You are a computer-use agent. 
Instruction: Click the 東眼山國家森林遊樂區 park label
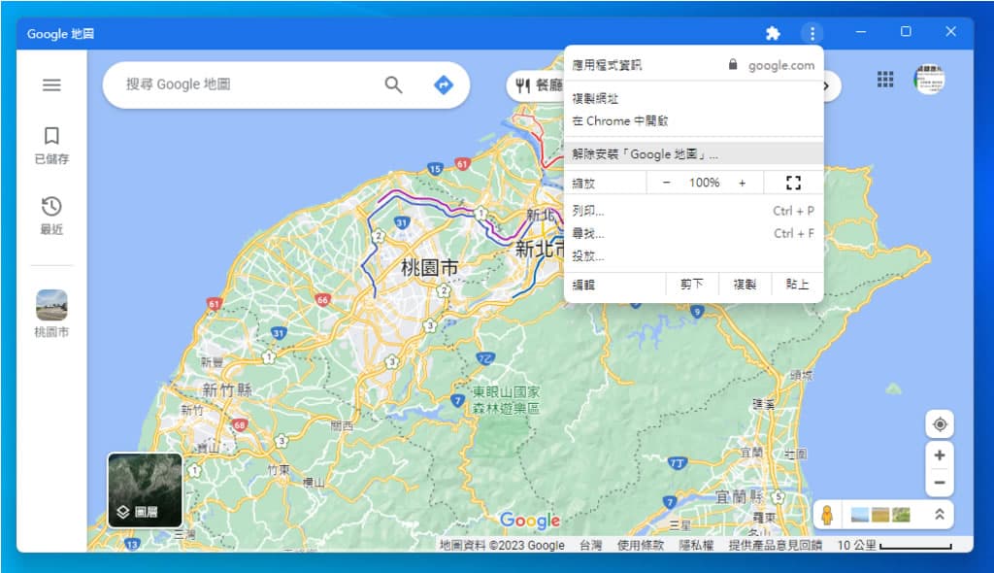tap(505, 400)
